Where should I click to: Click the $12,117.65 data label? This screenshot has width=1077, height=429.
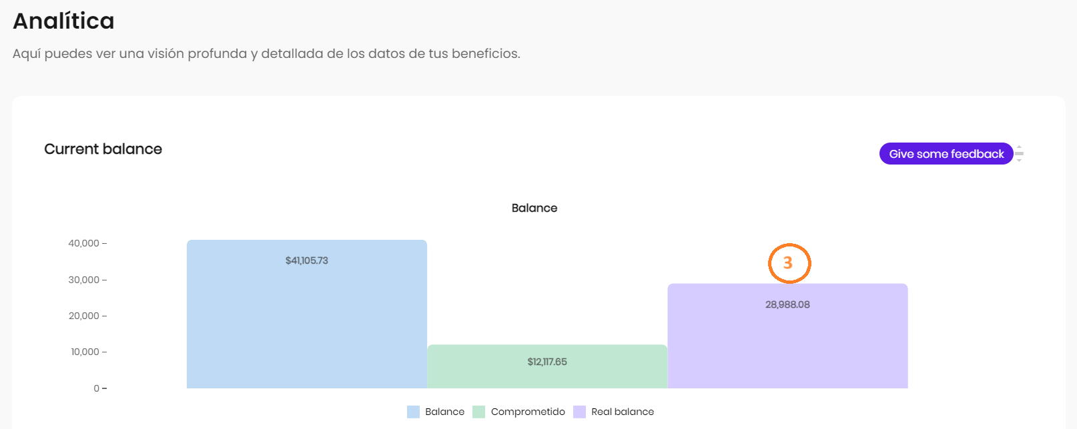click(x=547, y=362)
